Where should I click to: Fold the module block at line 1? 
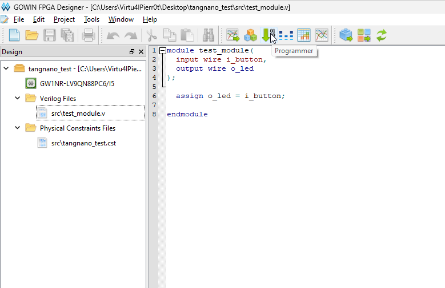[163, 51]
